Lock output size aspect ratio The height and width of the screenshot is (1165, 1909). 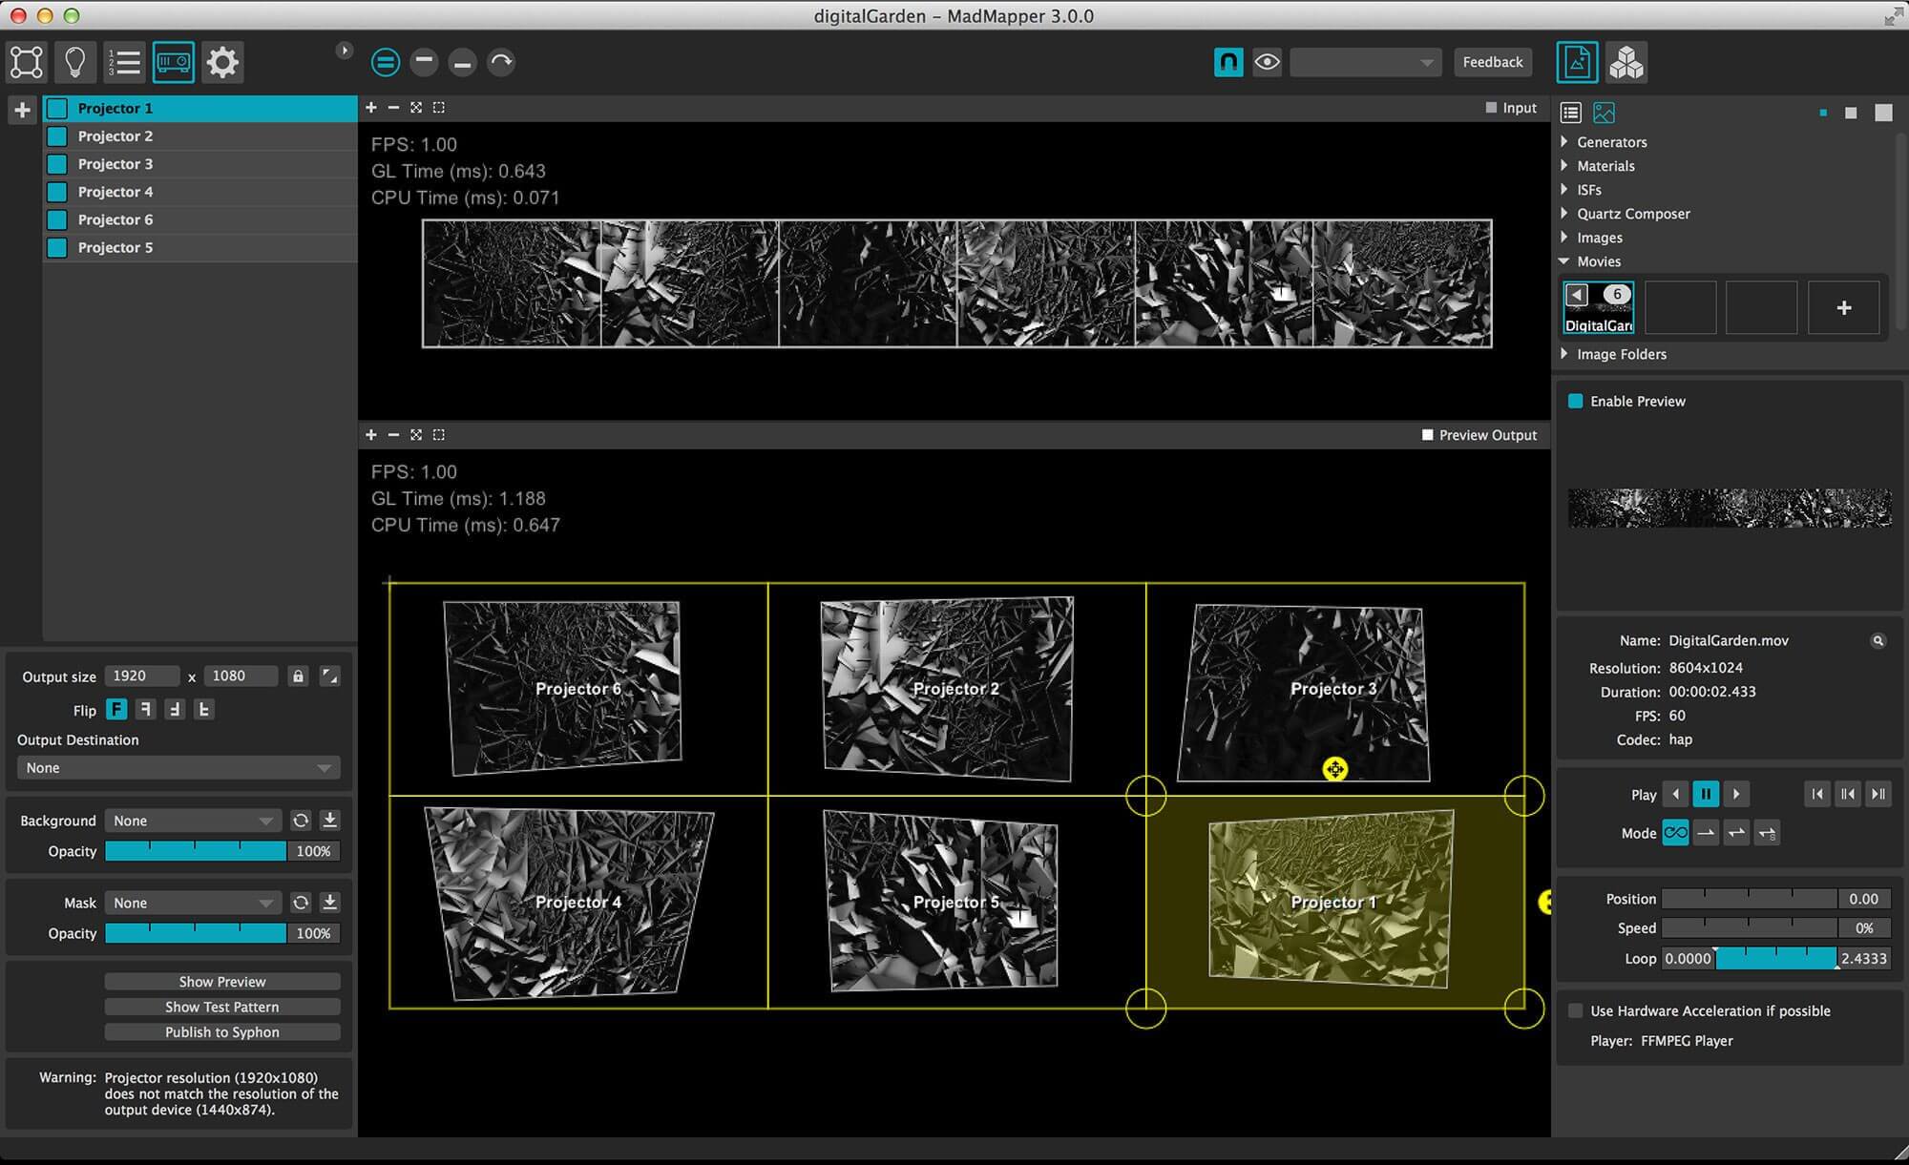(298, 676)
